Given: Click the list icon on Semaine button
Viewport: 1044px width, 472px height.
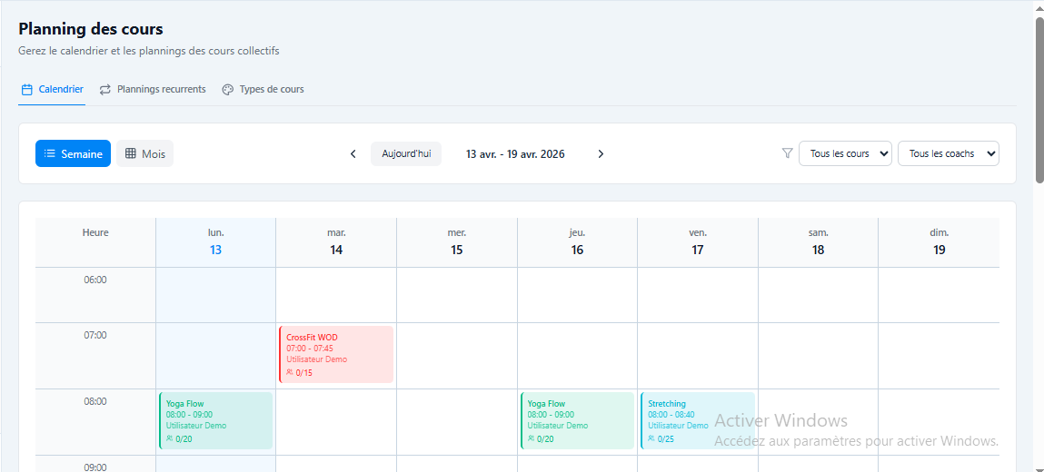Looking at the screenshot, I should coord(49,153).
